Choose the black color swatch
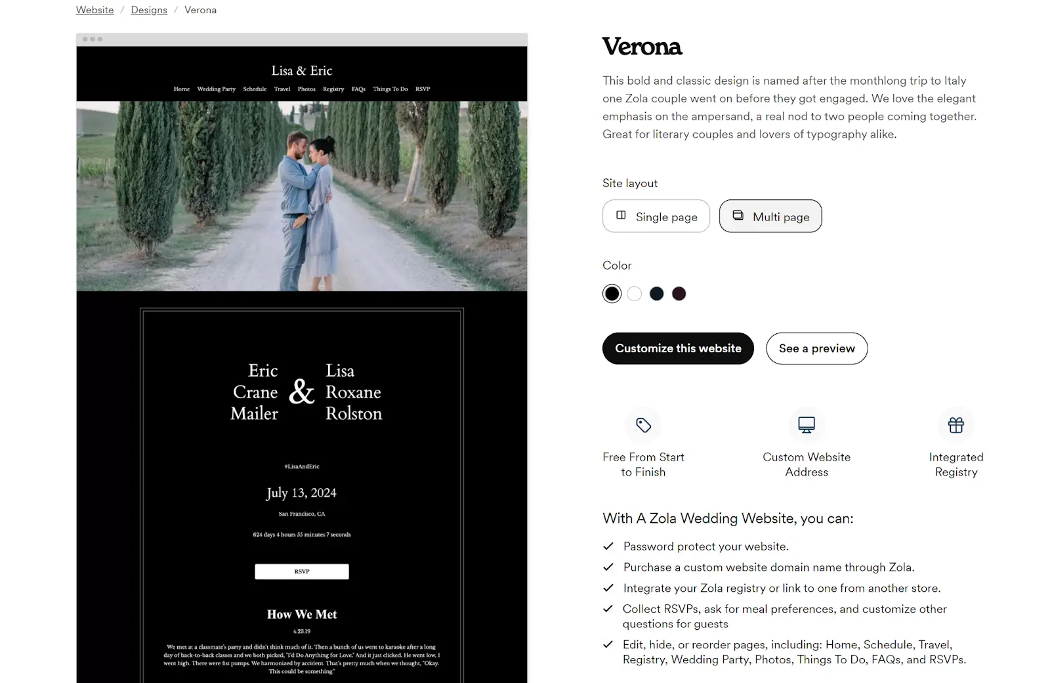This screenshot has width=1050, height=683. 612,293
